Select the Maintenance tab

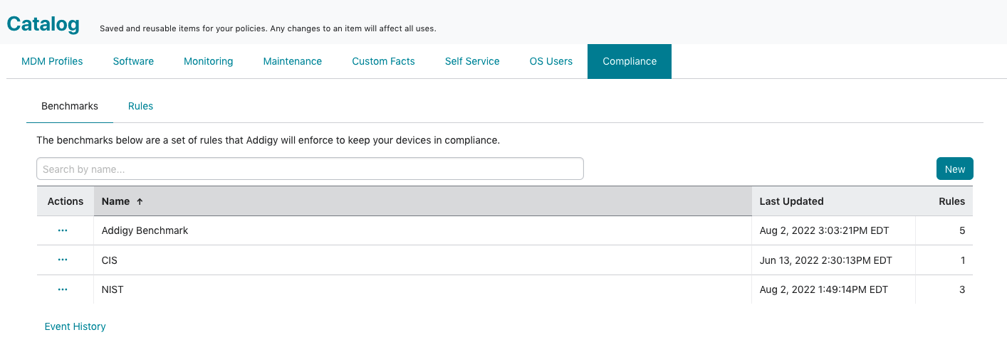pos(293,61)
